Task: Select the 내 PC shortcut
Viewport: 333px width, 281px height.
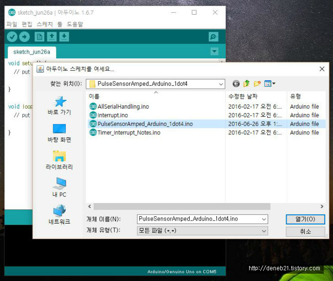Action: click(59, 187)
